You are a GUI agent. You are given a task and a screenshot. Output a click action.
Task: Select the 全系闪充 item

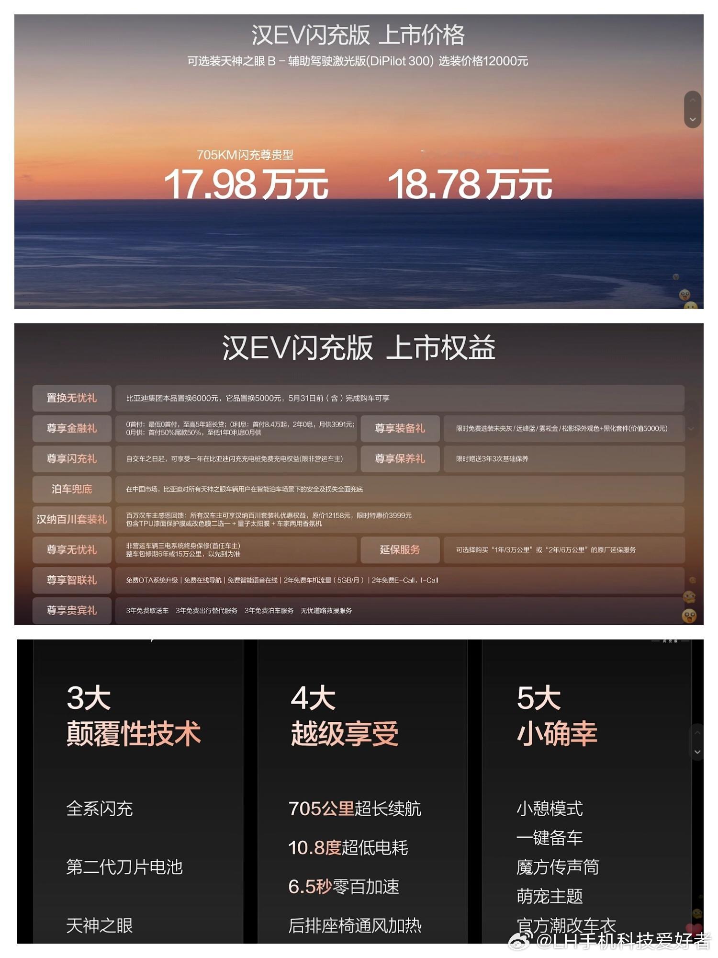pyautogui.click(x=100, y=809)
